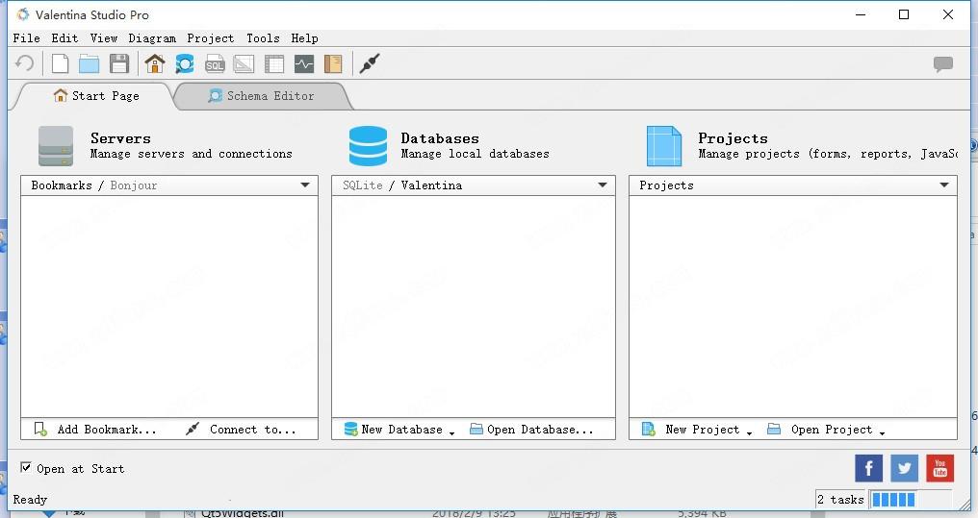This screenshot has width=978, height=518.
Task: Click the Databases heading text
Action: (440, 138)
